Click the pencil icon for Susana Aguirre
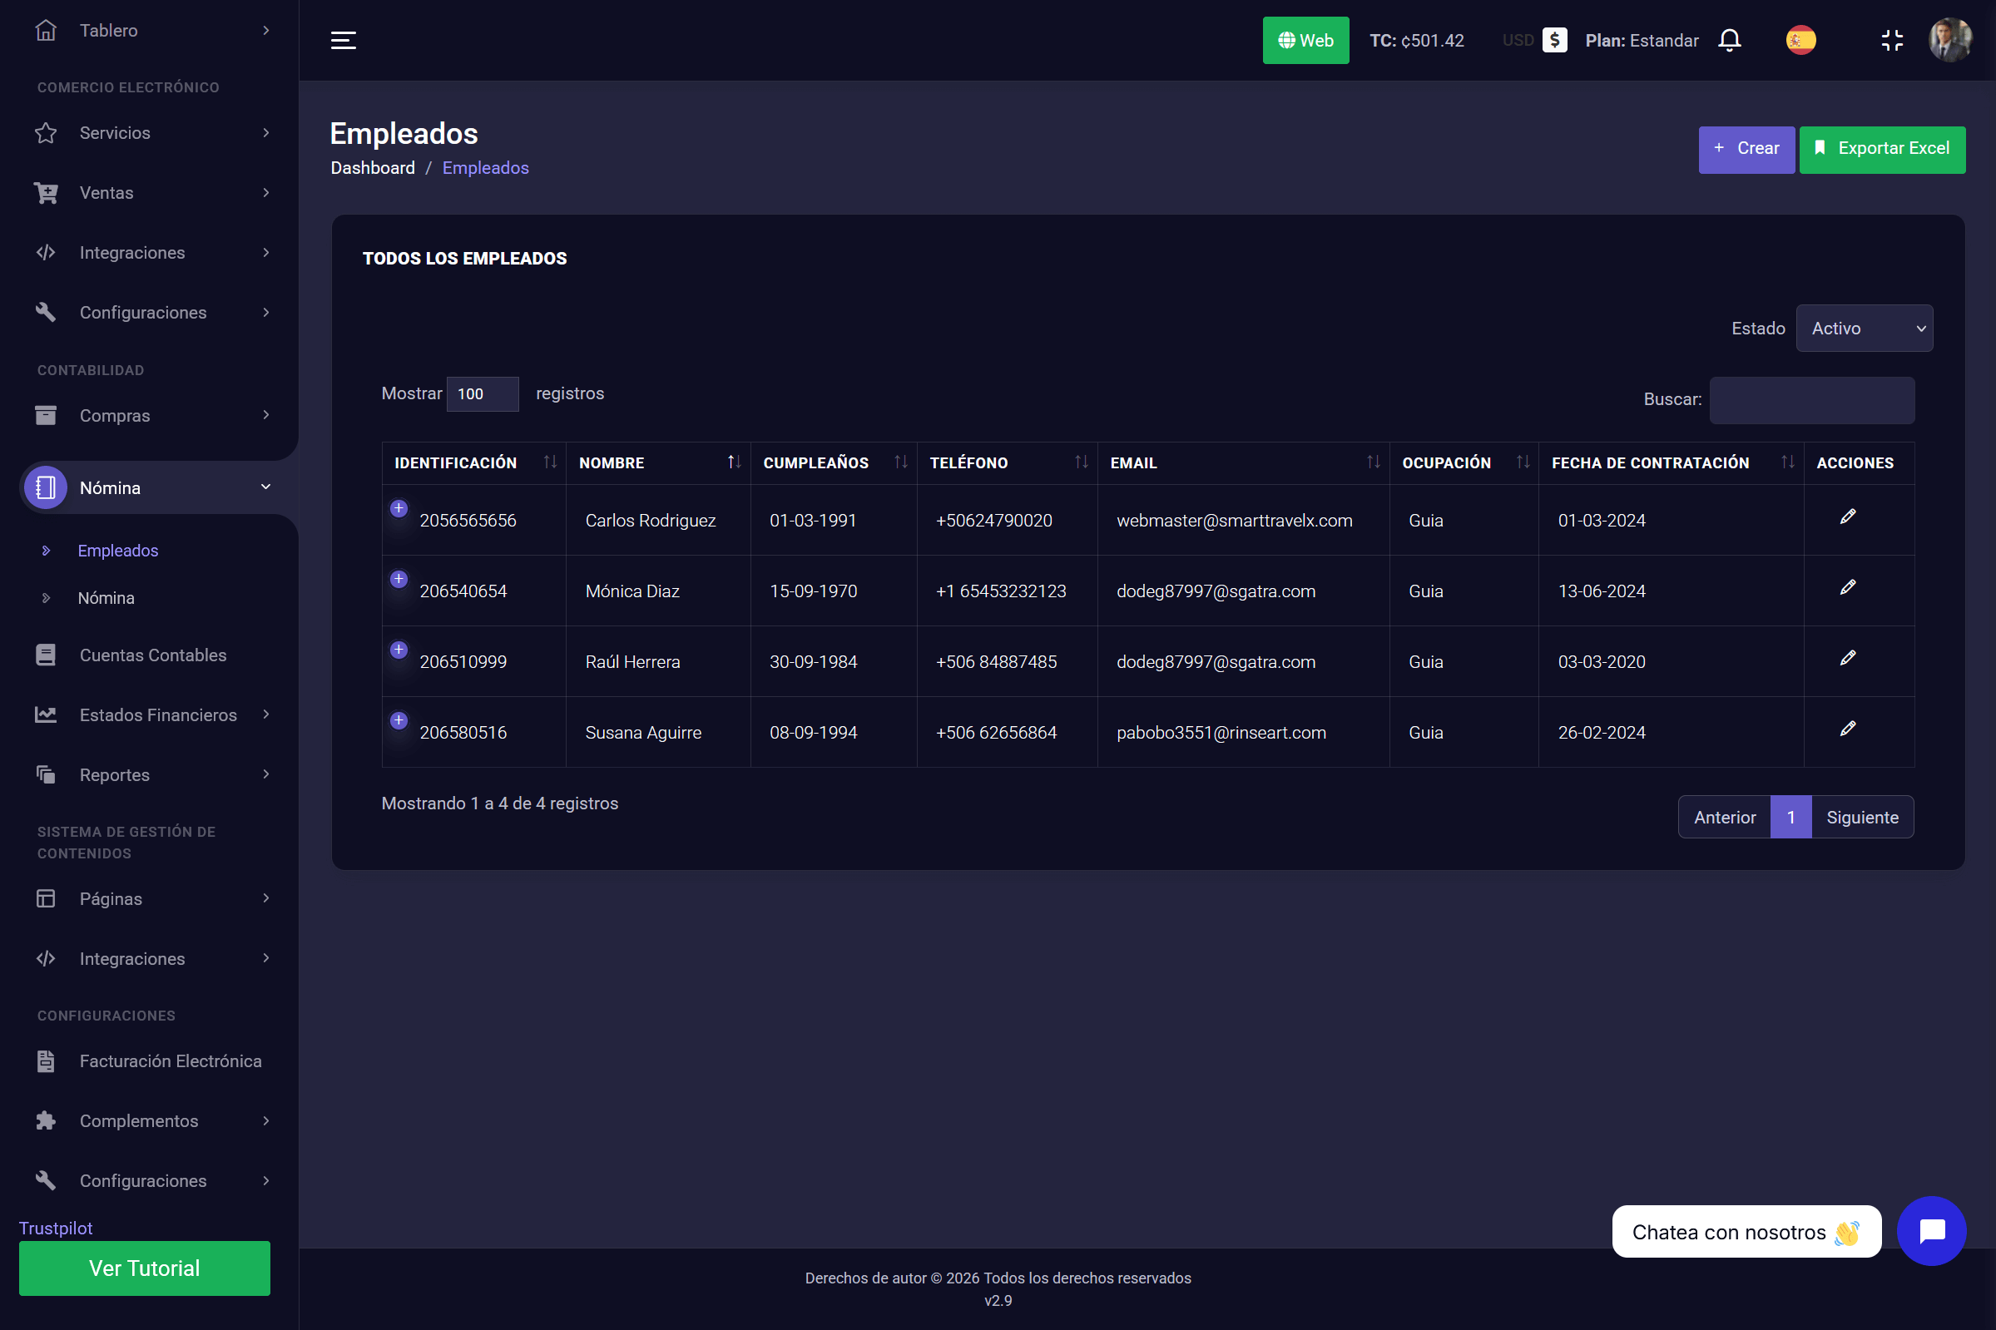Viewport: 1996px width, 1330px height. tap(1848, 729)
